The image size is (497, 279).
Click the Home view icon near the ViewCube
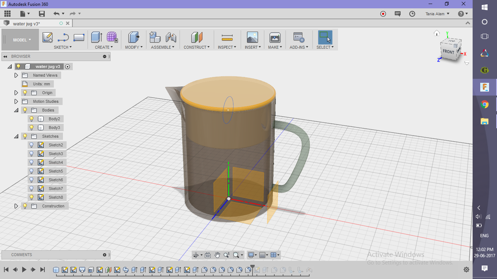click(x=437, y=33)
